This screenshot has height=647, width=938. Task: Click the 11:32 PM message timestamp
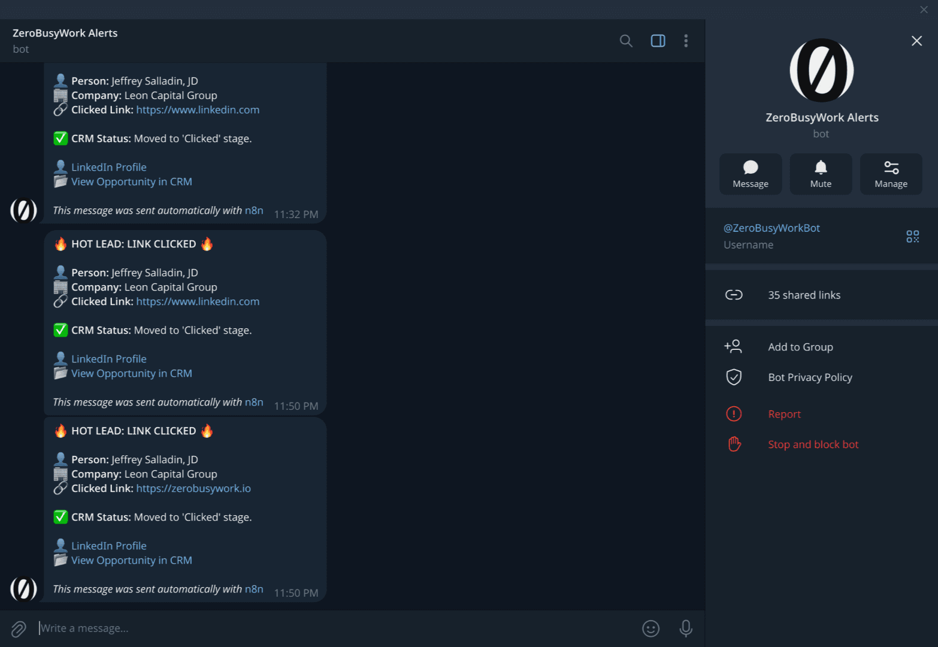296,214
